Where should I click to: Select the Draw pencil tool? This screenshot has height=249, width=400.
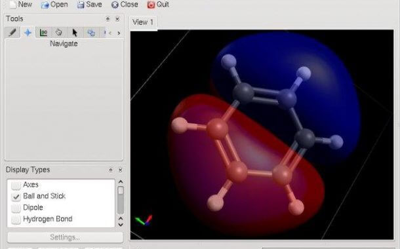[12, 33]
